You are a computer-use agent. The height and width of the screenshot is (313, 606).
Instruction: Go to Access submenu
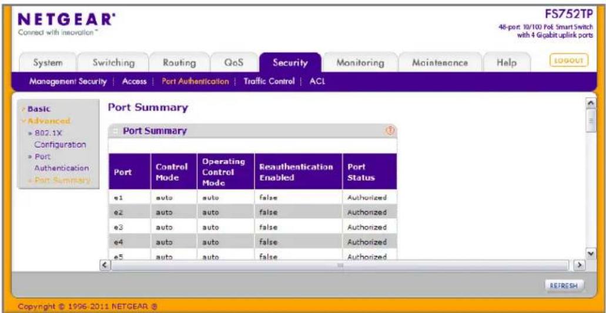pyautogui.click(x=134, y=82)
